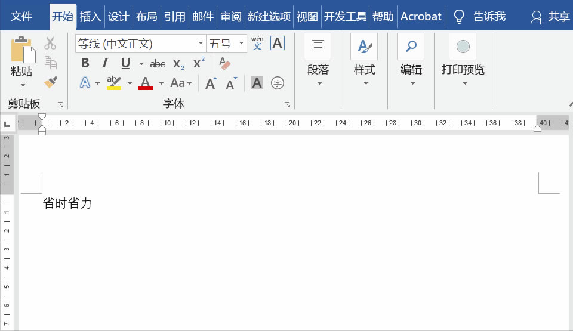The image size is (573, 331).
Task: Toggle italic formatting
Action: coord(105,63)
